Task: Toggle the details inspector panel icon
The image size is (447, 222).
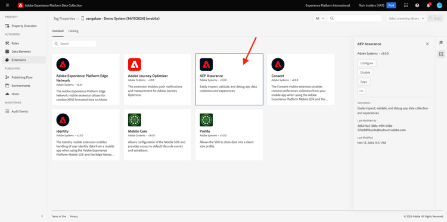Action: pyautogui.click(x=441, y=54)
